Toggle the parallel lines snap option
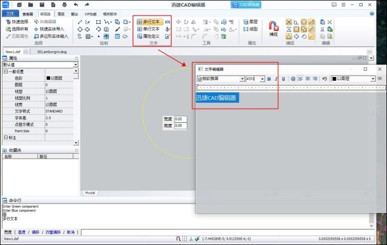The height and width of the screenshot is (245, 387). point(312,29)
